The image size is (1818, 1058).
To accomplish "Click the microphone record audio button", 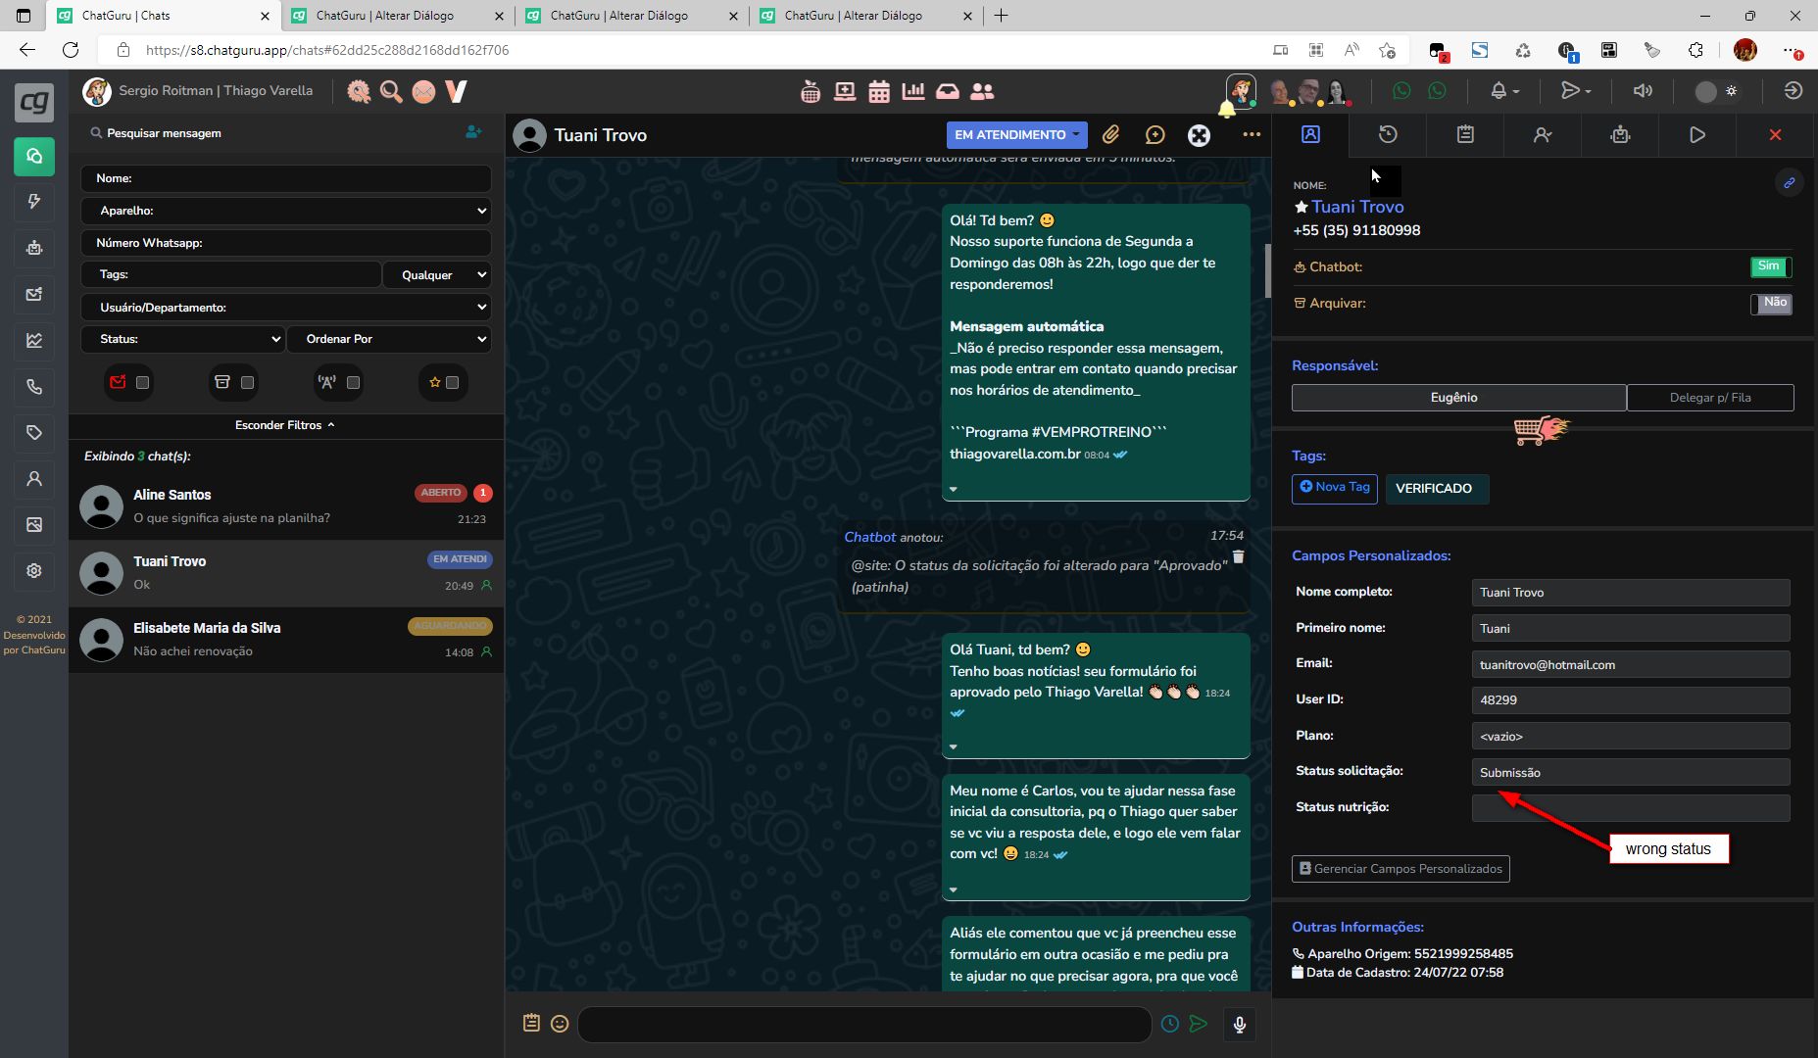I will (x=1239, y=1024).
